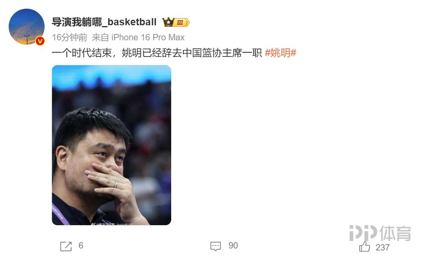Click the iPhone 16 Pro Max source link
426x256 pixels.
pos(148,37)
